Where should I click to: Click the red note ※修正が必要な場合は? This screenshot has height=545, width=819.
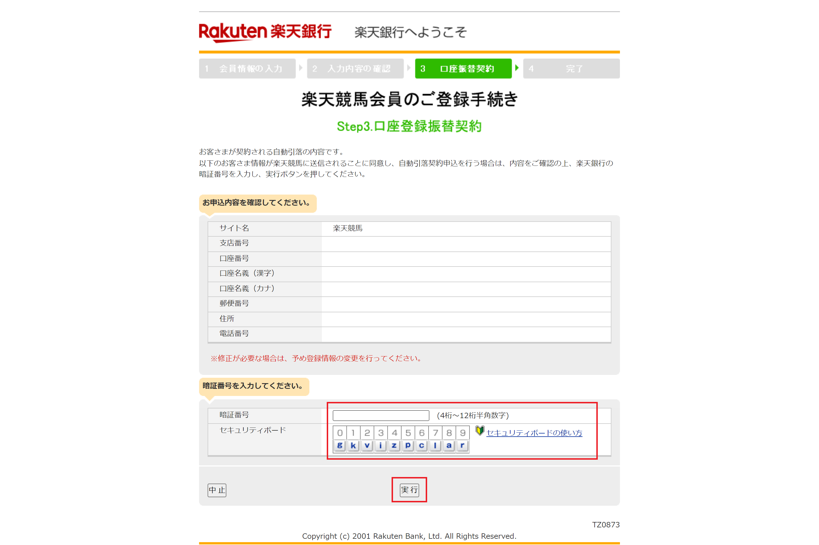(x=317, y=358)
